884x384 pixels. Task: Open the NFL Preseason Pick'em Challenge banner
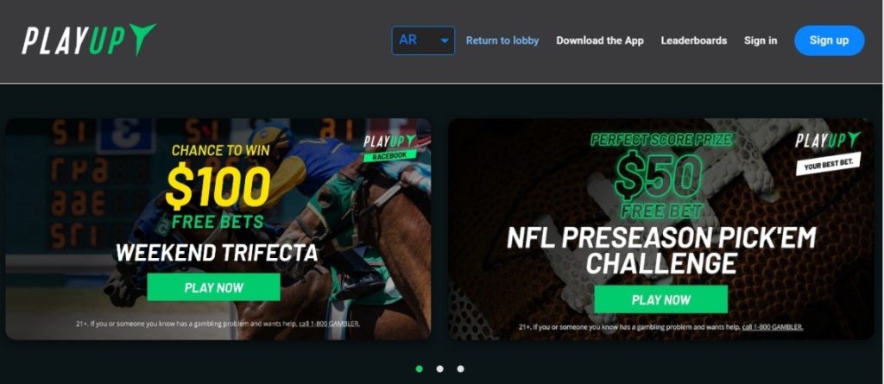point(661,229)
